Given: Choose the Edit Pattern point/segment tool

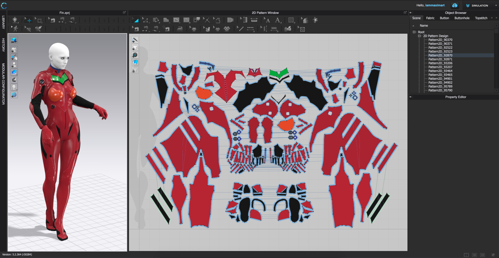Looking at the screenshot, I should pyautogui.click(x=145, y=20).
